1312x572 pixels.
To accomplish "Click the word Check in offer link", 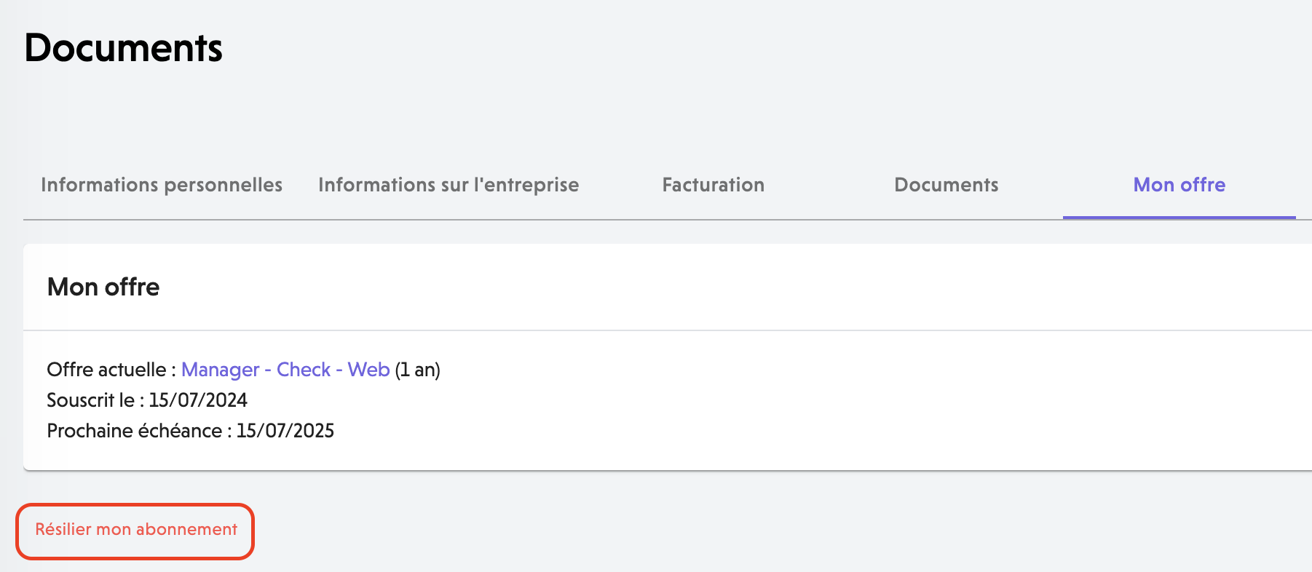I will [x=304, y=370].
